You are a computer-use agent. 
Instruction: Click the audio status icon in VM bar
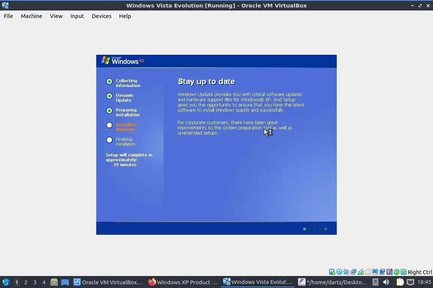[346, 272]
